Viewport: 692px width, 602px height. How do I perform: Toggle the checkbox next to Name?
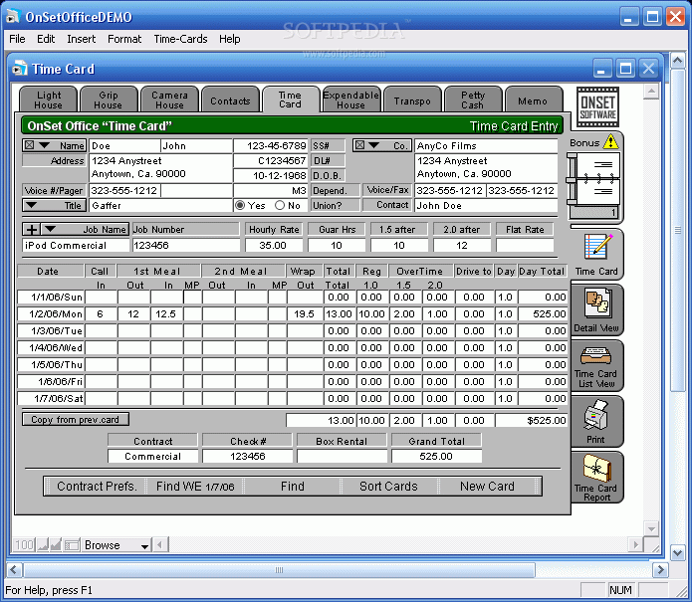pyautogui.click(x=29, y=145)
